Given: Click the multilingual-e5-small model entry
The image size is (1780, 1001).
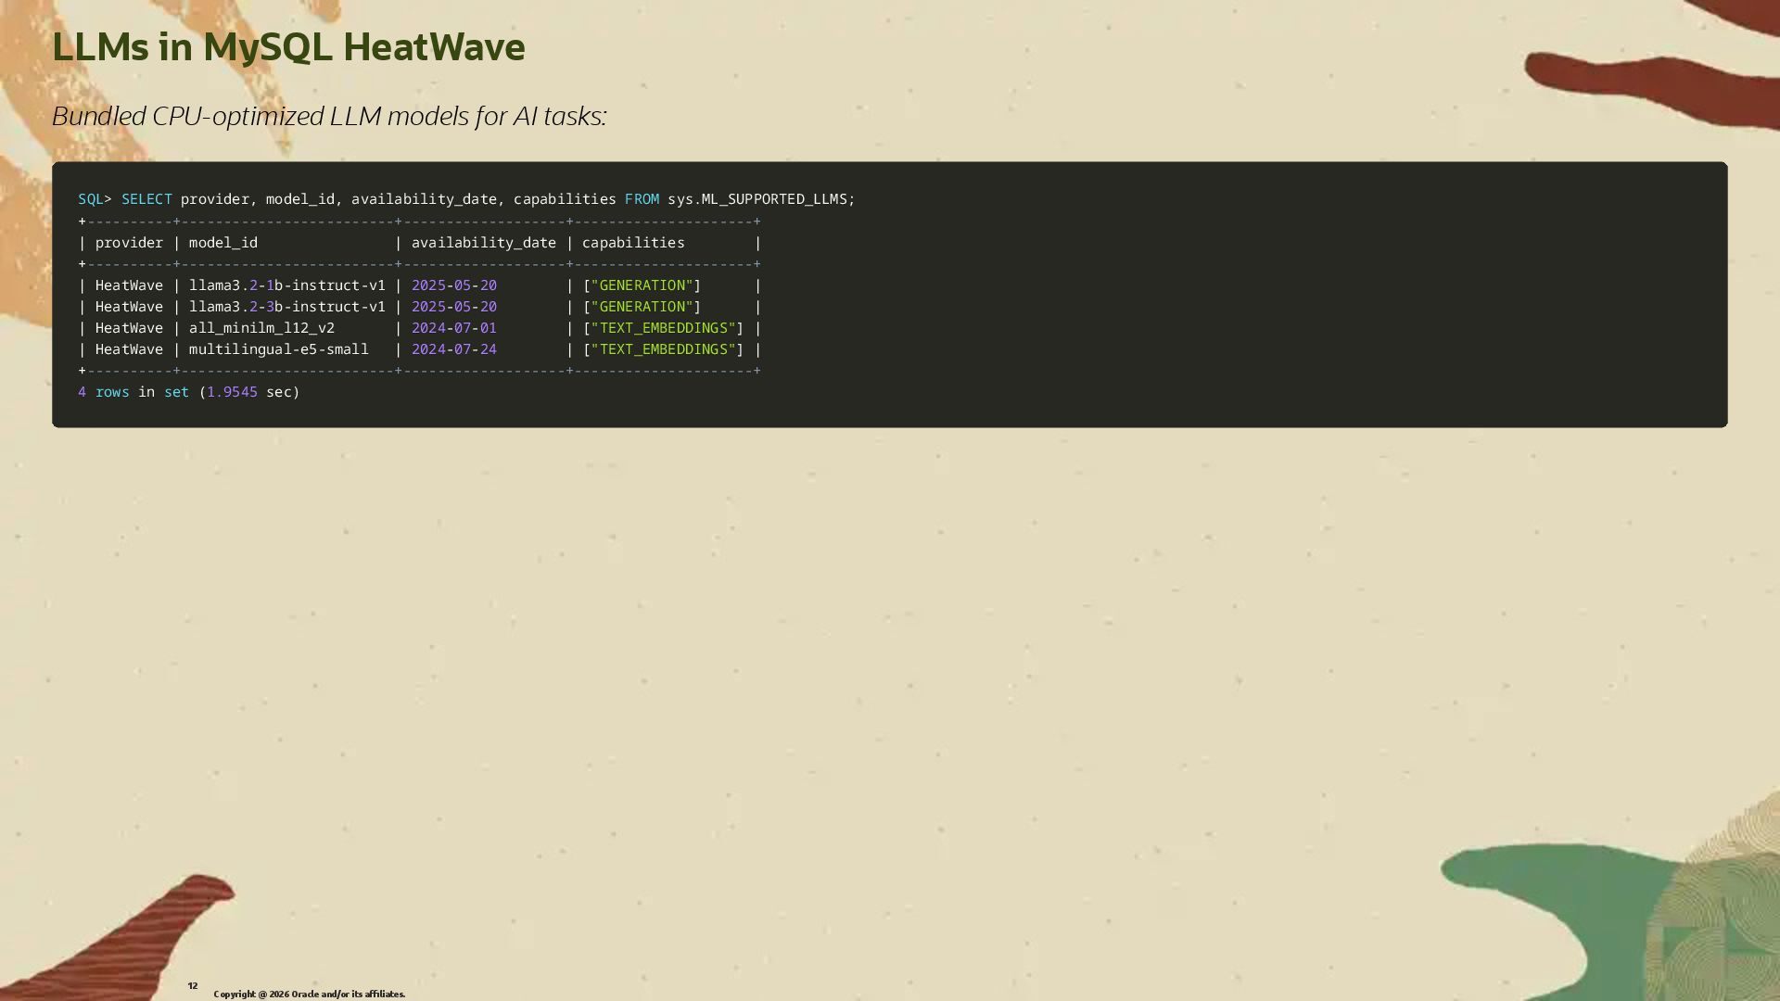Looking at the screenshot, I should pos(278,349).
